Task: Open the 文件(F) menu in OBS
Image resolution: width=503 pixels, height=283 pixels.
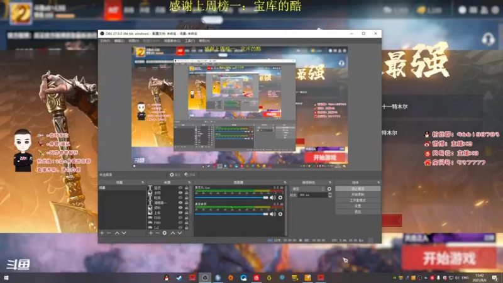Action: click(105, 41)
